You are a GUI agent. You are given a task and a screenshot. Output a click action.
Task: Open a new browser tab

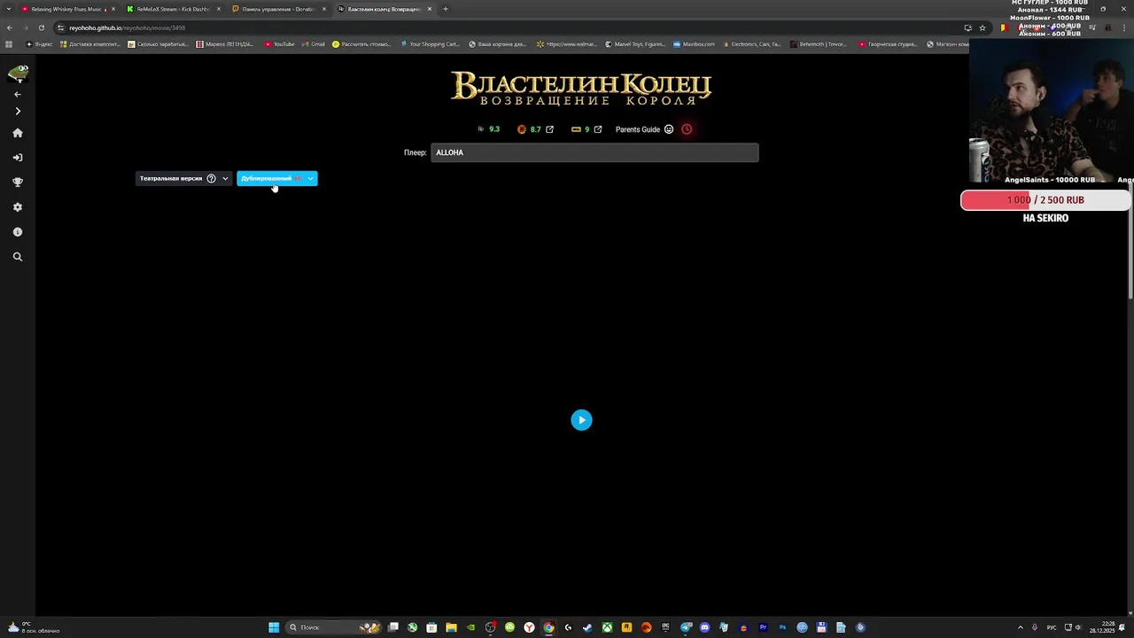click(446, 9)
